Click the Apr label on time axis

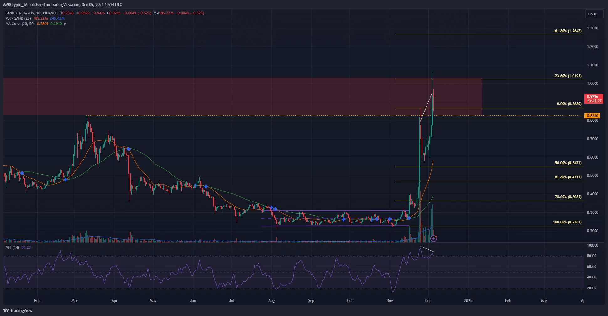coord(114,301)
